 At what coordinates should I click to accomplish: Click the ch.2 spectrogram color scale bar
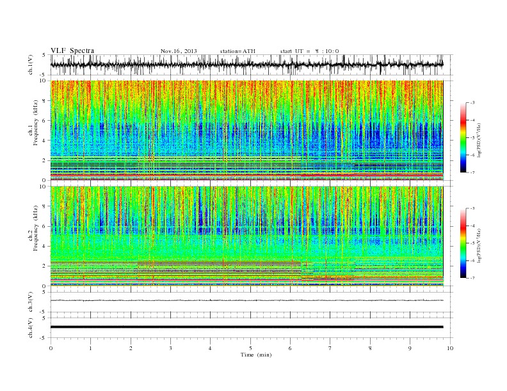463,243
